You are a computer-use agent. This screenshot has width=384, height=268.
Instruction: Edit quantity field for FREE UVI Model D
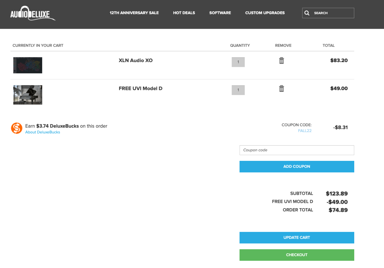238,90
